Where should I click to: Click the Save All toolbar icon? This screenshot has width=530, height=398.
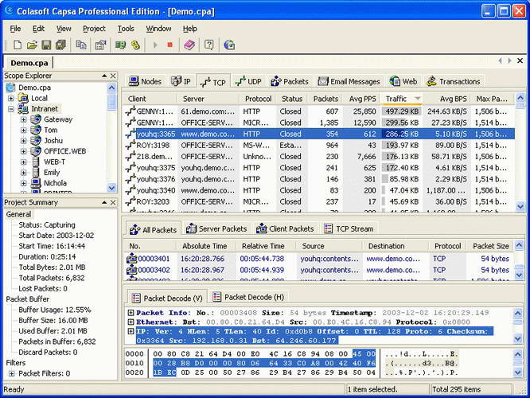(60, 45)
